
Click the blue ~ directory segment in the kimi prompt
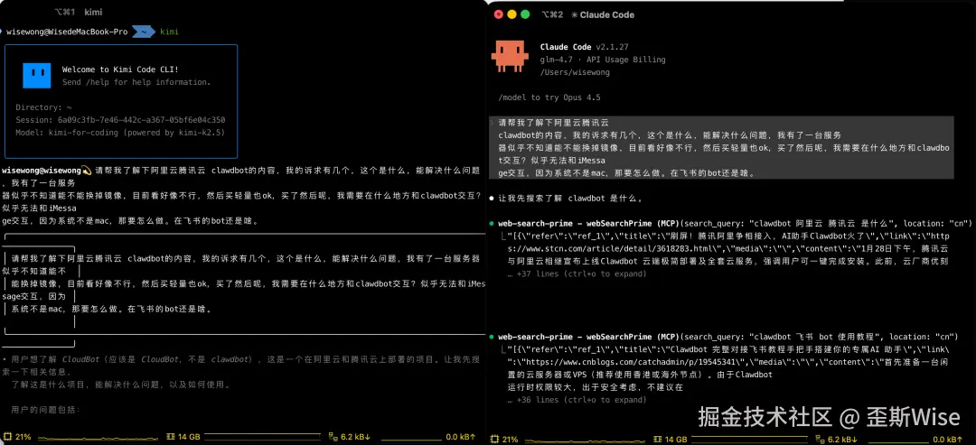click(143, 31)
